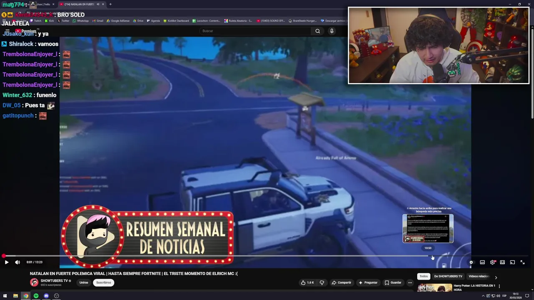Play the YouTube video
The image size is (534, 300).
pos(7,262)
